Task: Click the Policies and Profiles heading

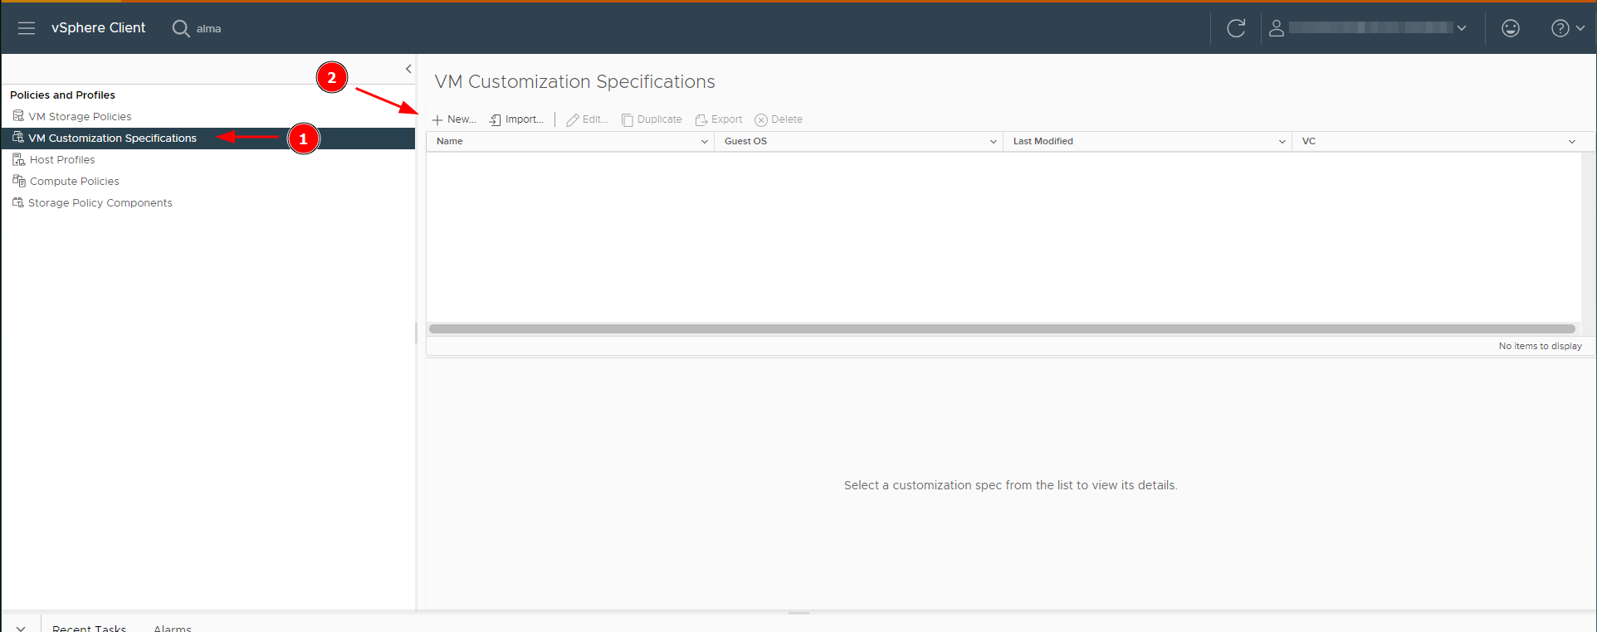Action: [62, 95]
